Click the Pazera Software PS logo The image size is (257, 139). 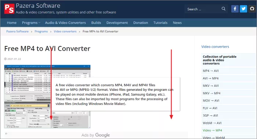click(9, 9)
